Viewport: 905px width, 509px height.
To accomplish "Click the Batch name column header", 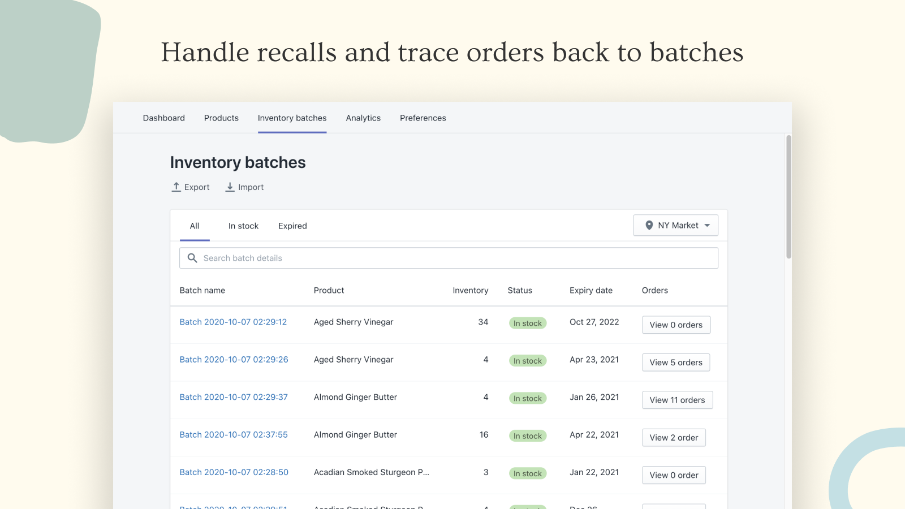I will (202, 290).
